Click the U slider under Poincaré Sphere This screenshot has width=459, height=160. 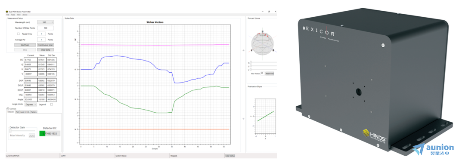(263, 66)
